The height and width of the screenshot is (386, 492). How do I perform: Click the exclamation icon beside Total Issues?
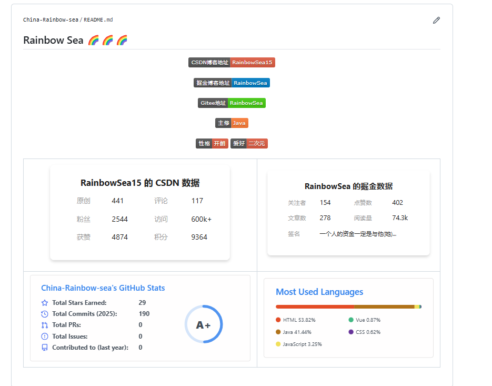tap(45, 336)
